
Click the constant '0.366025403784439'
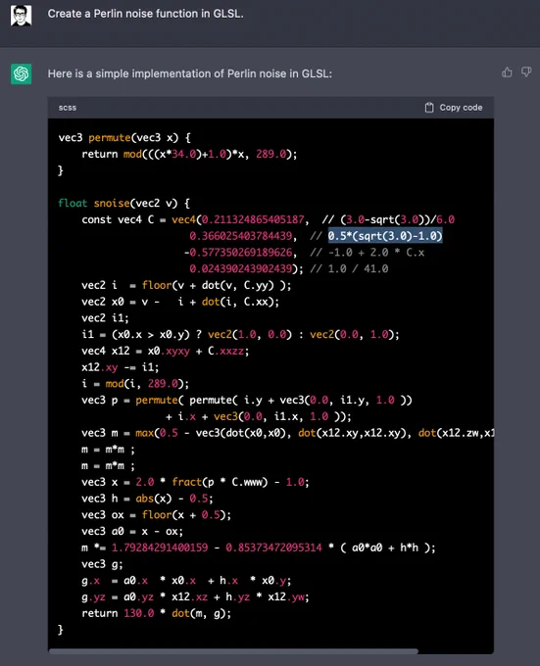pos(241,236)
